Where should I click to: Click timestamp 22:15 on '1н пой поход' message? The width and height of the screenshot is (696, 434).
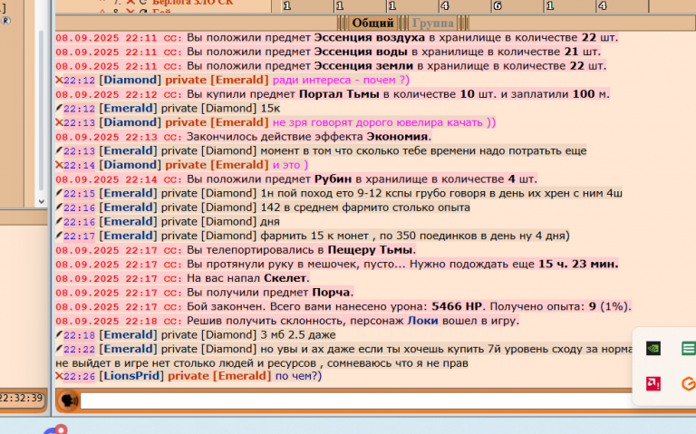tap(80, 194)
